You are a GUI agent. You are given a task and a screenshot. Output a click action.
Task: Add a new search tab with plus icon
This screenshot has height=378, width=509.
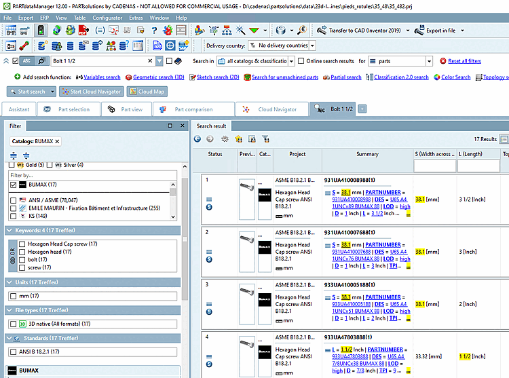coord(362,109)
